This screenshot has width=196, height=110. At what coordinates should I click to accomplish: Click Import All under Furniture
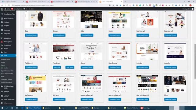pyautogui.click(x=57, y=67)
